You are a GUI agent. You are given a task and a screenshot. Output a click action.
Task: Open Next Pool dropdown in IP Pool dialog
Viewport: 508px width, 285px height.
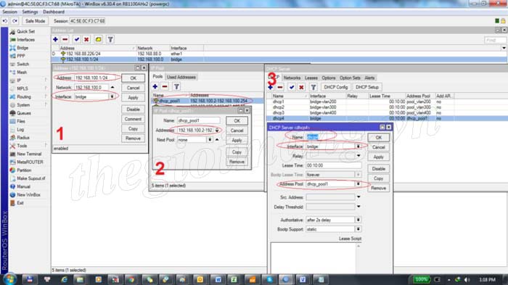click(210, 139)
